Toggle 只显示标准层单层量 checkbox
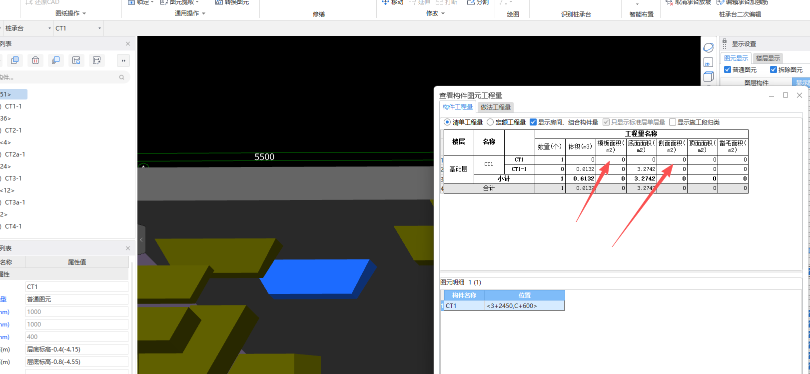Image resolution: width=810 pixels, height=374 pixels. pyautogui.click(x=606, y=122)
